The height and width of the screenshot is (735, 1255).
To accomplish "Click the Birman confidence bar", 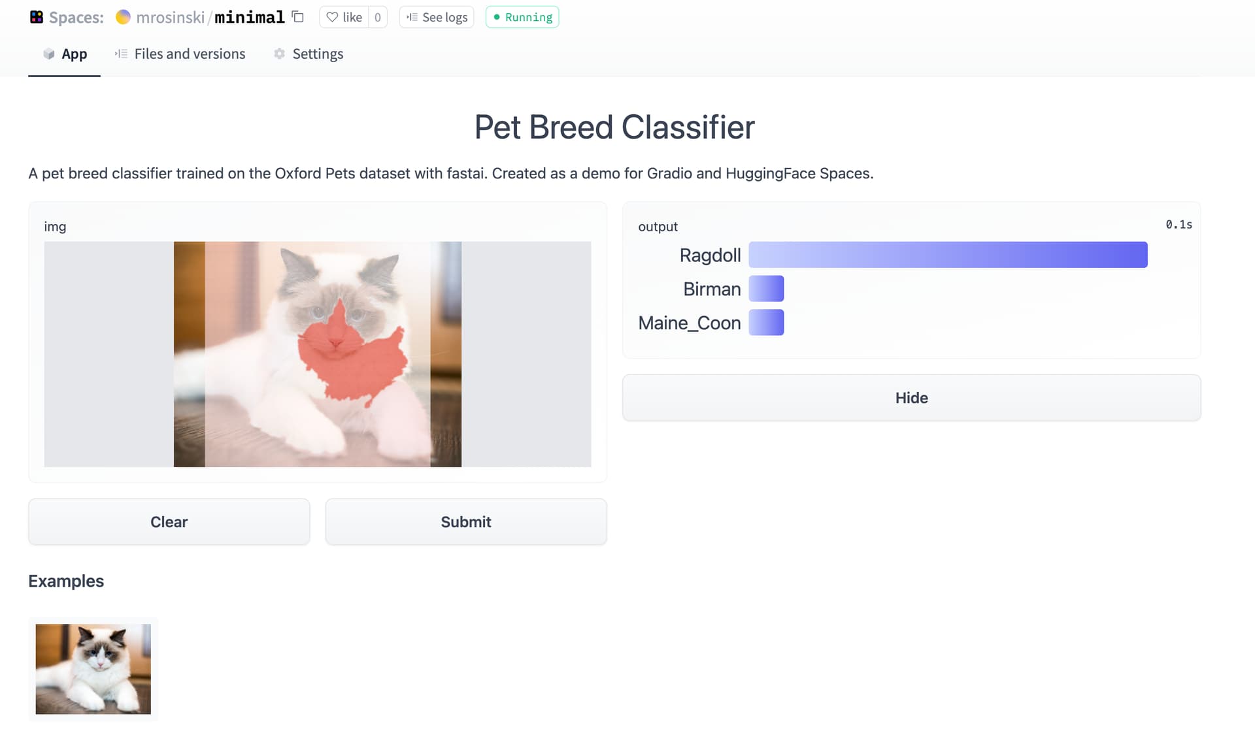I will coord(766,289).
